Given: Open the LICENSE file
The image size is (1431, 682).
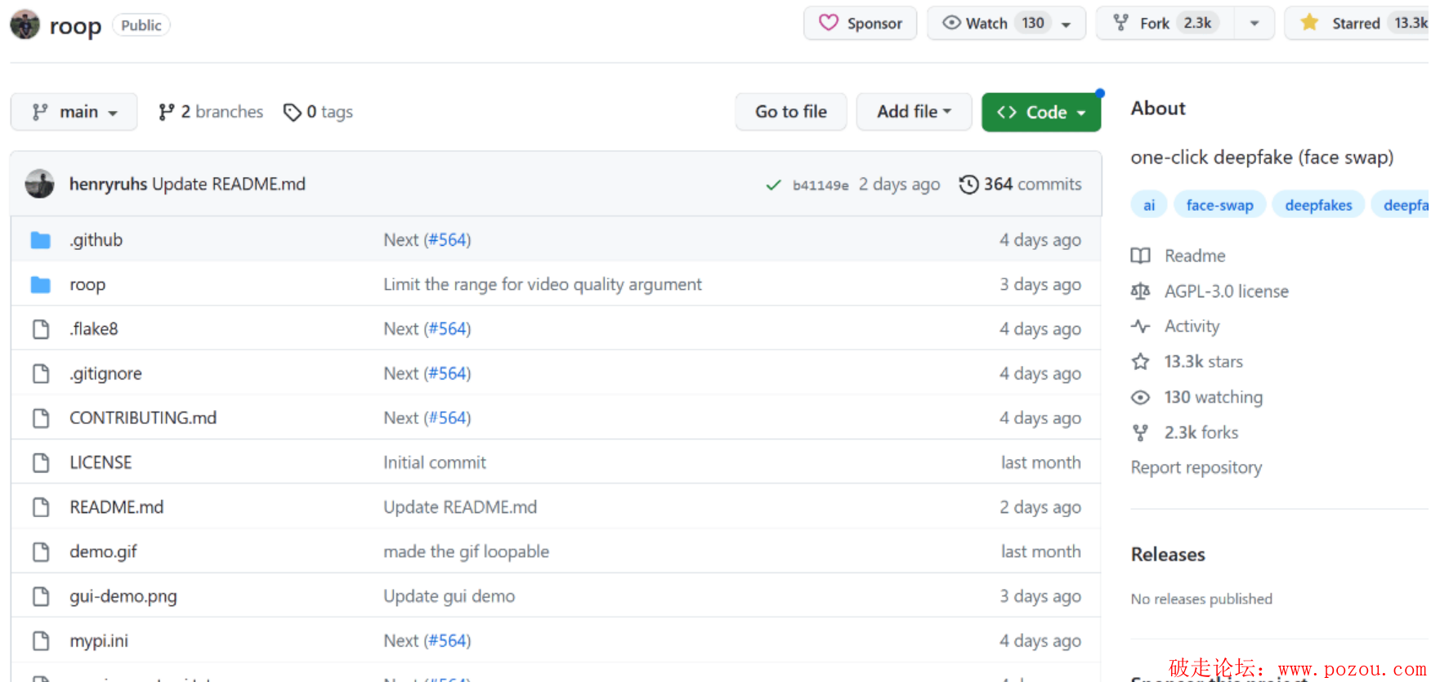Looking at the screenshot, I should [x=101, y=462].
